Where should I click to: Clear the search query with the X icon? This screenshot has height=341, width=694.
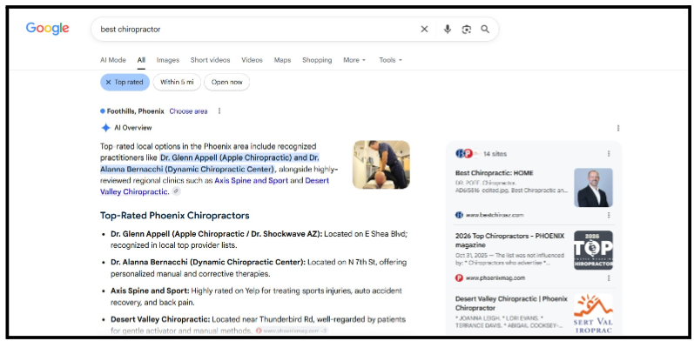[x=424, y=30]
